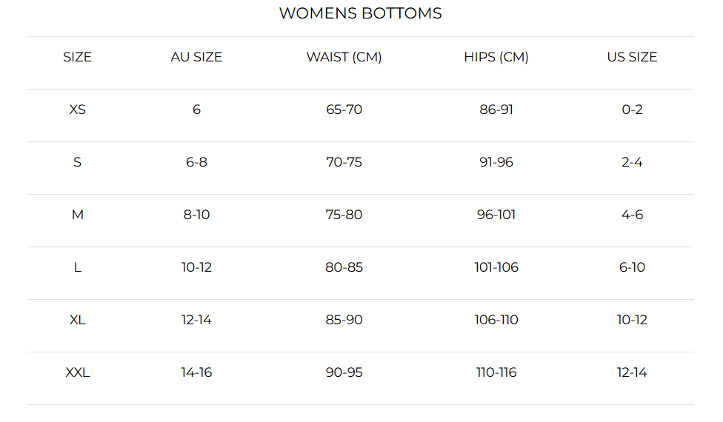Select US size 6-10 cell
This screenshot has width=723, height=422.
click(632, 267)
